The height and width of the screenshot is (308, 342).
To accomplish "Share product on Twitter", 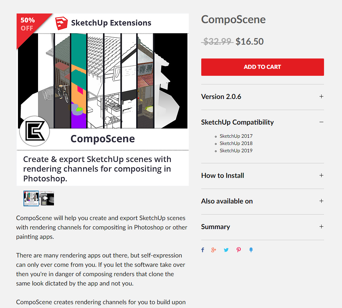I will click(x=226, y=250).
